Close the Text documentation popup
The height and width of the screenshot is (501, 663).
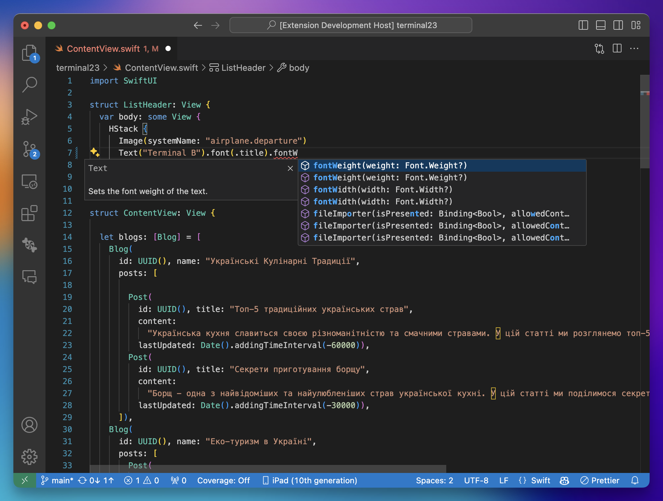click(290, 168)
